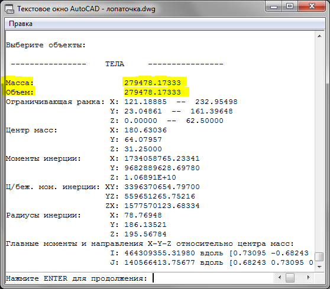330x289 pixels.
Task: Click the empty vertical scrollbar track above the thumb
Action: [x=319, y=146]
